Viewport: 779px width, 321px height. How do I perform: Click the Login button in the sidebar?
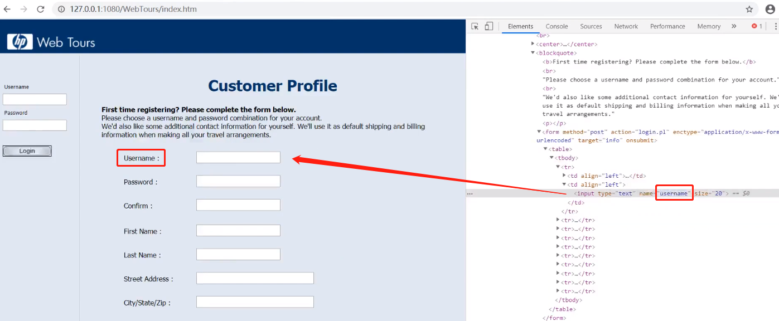27,151
